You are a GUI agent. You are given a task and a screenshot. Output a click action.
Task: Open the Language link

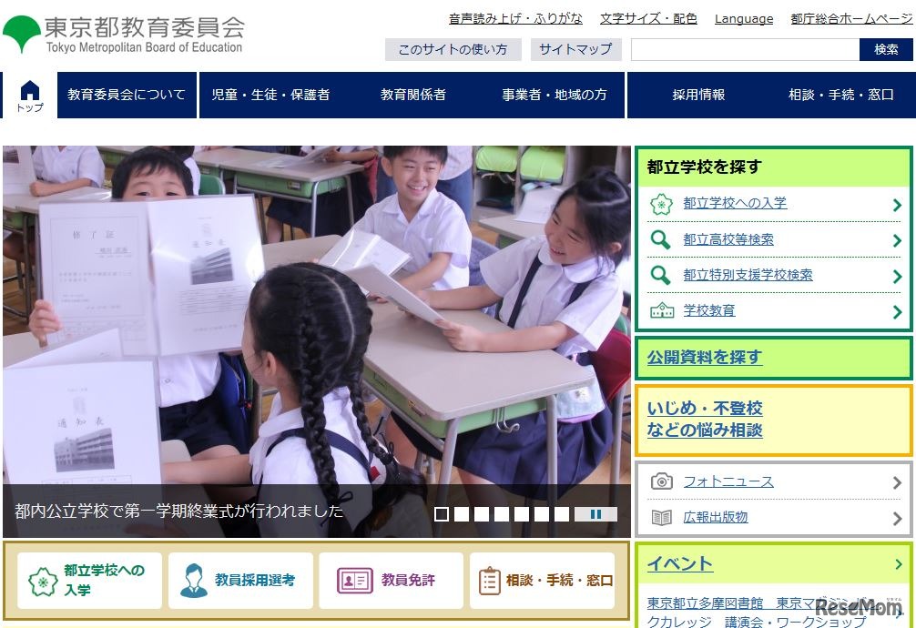tap(744, 18)
